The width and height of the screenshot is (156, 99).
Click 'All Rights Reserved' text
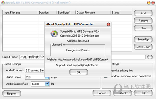[x=78, y=41]
